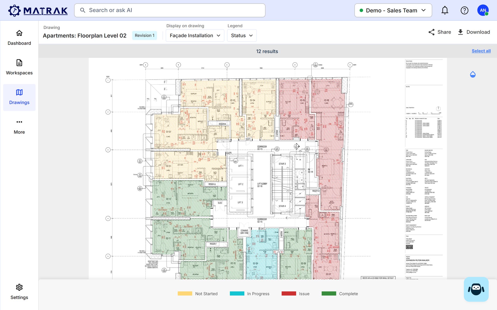Click the Complete legend label

348,294
